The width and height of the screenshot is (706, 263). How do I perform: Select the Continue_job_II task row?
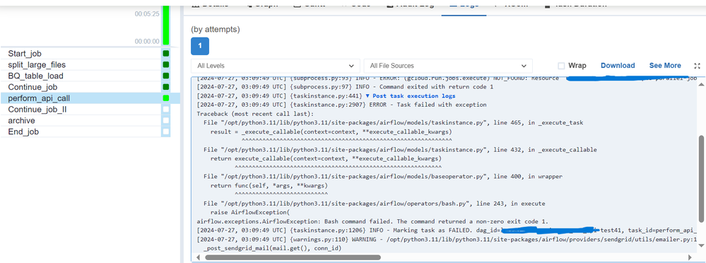click(x=90, y=110)
